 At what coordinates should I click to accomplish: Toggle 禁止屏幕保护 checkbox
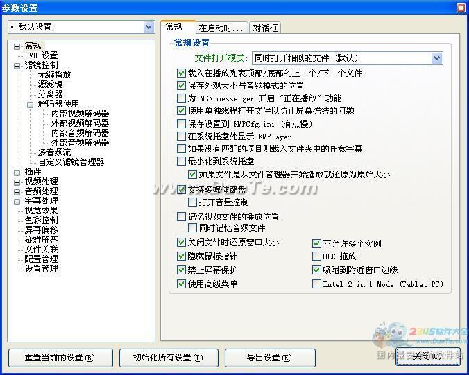(x=181, y=270)
